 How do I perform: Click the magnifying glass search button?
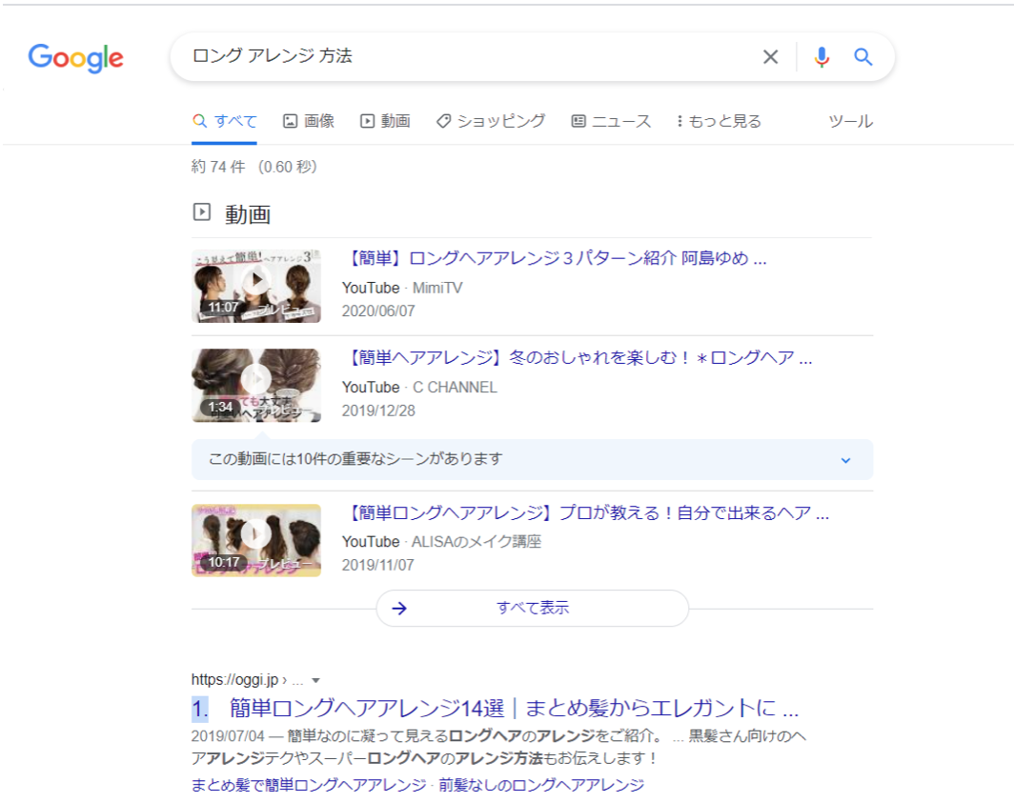tap(862, 57)
